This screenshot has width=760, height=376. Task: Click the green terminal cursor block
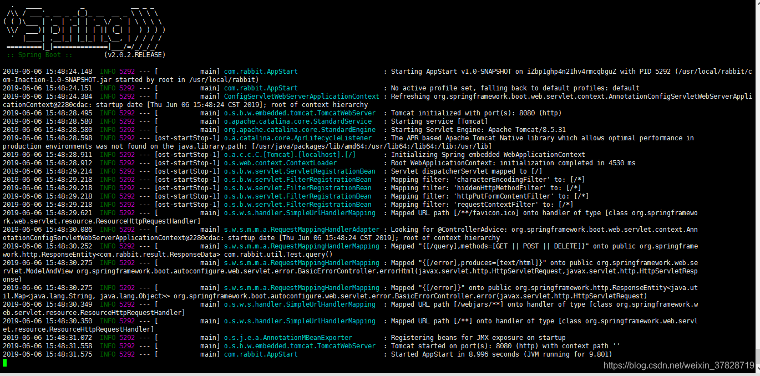[4, 363]
